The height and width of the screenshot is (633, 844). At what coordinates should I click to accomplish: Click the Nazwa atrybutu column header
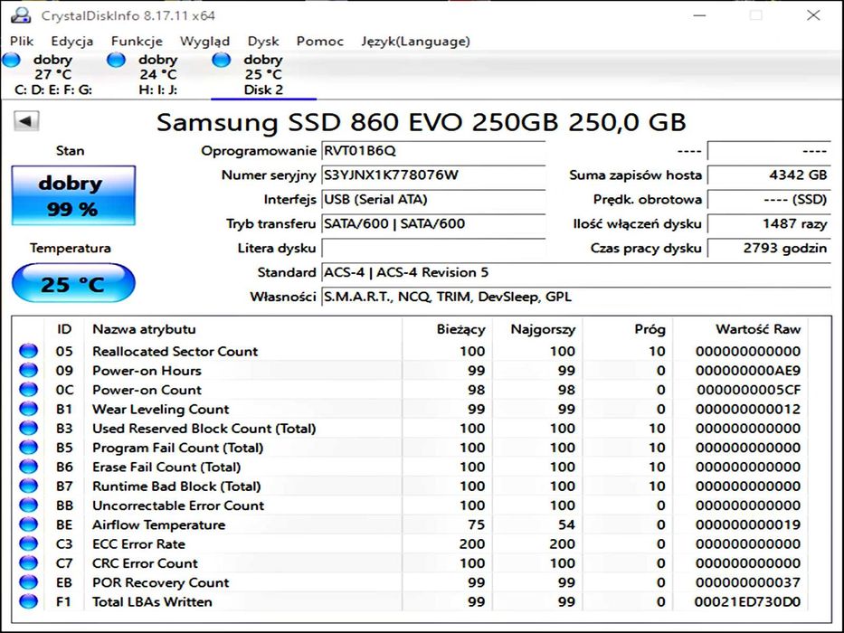[243, 329]
